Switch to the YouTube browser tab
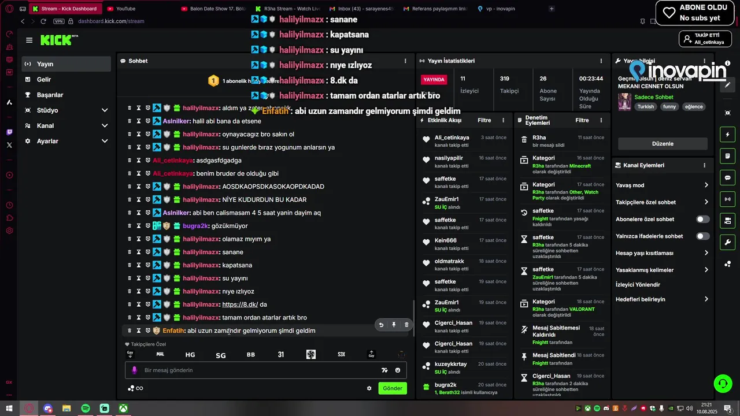This screenshot has width=740, height=416. (139, 9)
